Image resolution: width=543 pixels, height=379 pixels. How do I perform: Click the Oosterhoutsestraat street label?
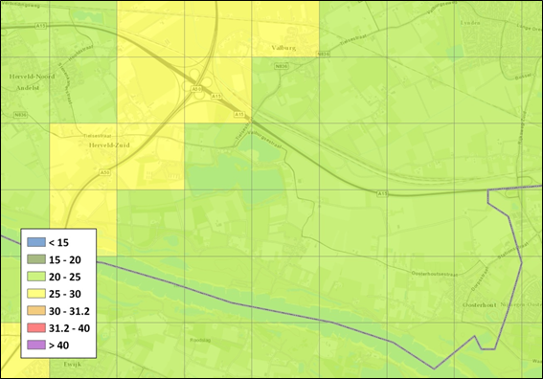click(434, 274)
